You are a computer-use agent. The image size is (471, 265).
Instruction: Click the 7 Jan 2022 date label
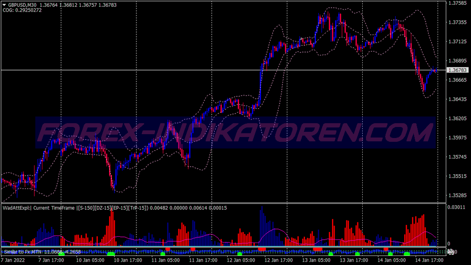coord(13,260)
